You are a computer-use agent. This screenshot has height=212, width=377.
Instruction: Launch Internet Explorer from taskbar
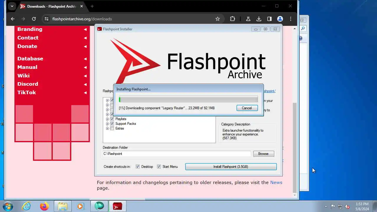[27, 206]
